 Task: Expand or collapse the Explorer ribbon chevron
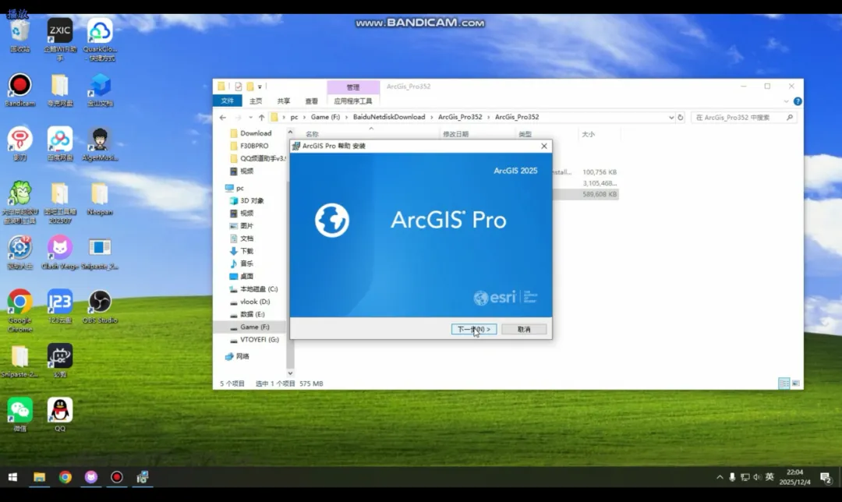point(786,101)
